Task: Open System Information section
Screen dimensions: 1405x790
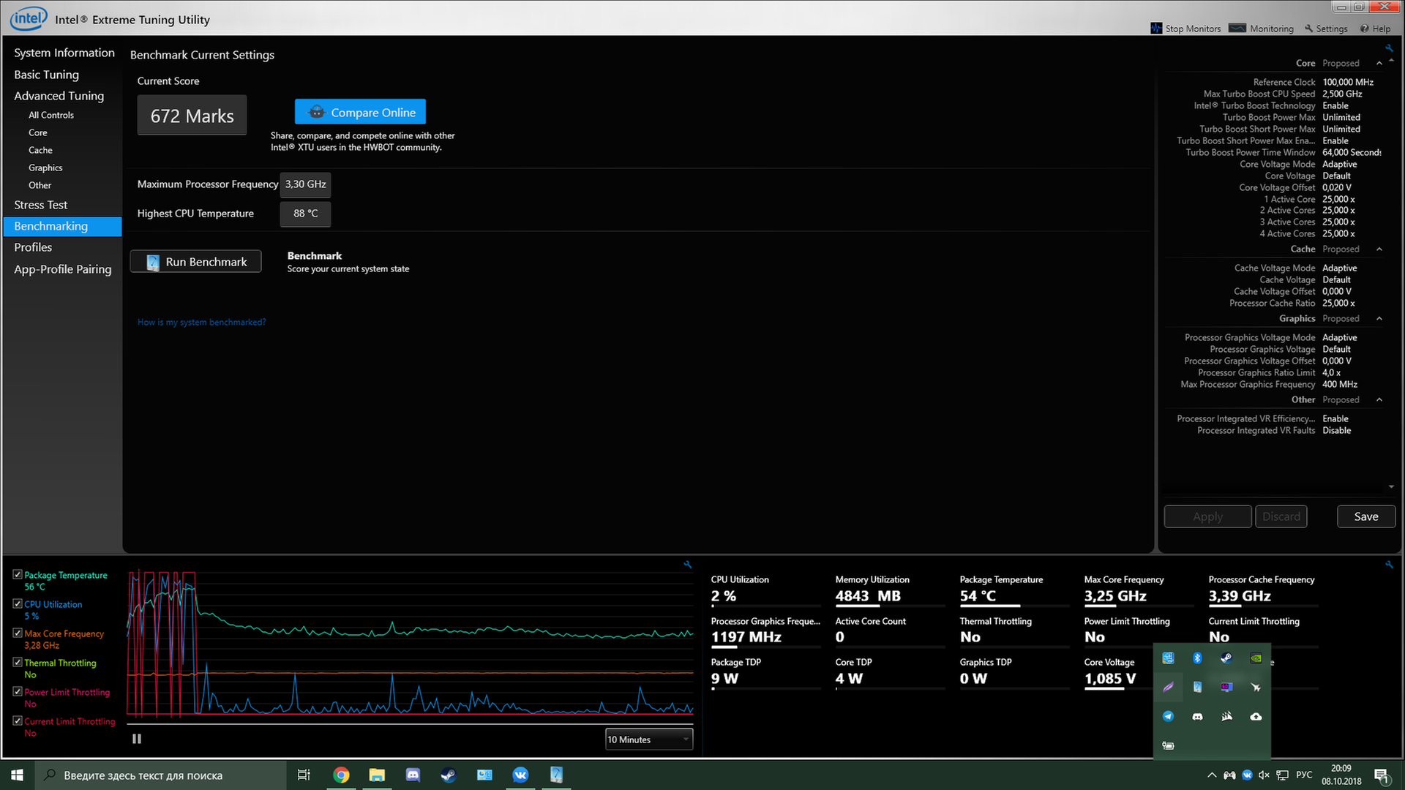Action: coord(64,53)
